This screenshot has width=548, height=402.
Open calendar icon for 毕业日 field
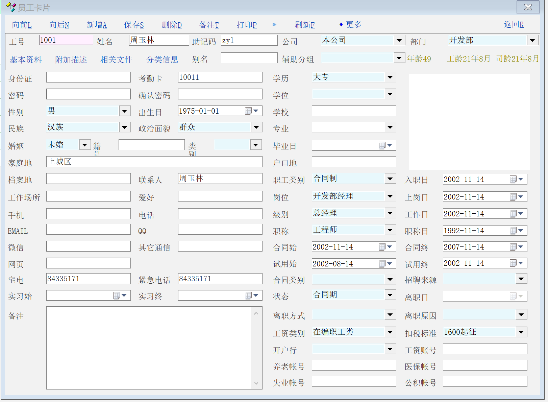pyautogui.click(x=382, y=146)
